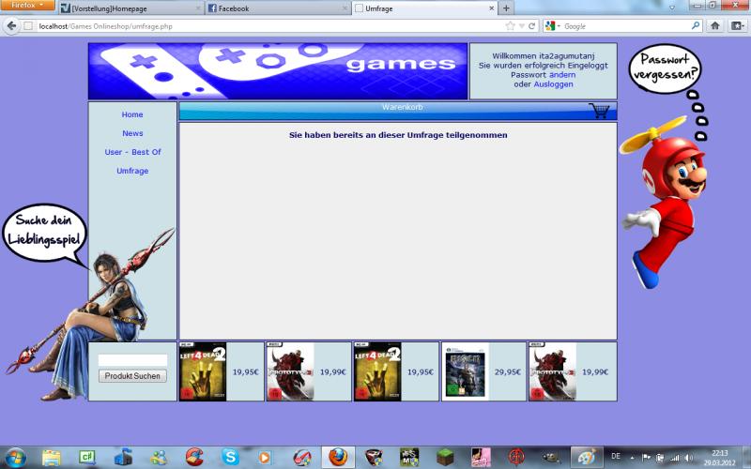Click the 'User - Best Of' sidebar link

132,152
